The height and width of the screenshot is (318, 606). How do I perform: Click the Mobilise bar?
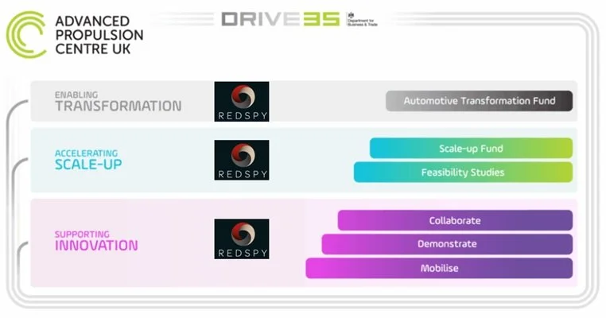pos(439,268)
